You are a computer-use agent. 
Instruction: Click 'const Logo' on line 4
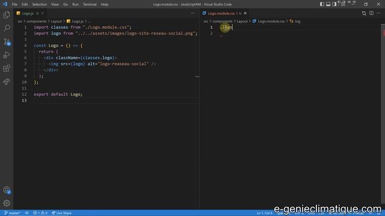click(46, 46)
